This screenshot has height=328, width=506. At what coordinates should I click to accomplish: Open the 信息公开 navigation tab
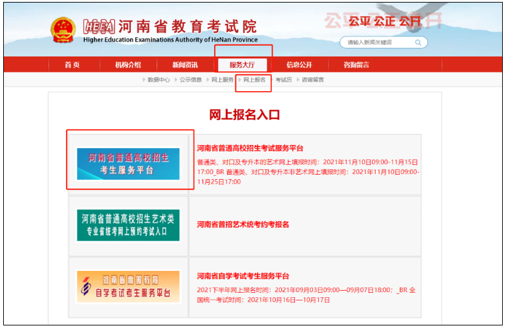(299, 65)
